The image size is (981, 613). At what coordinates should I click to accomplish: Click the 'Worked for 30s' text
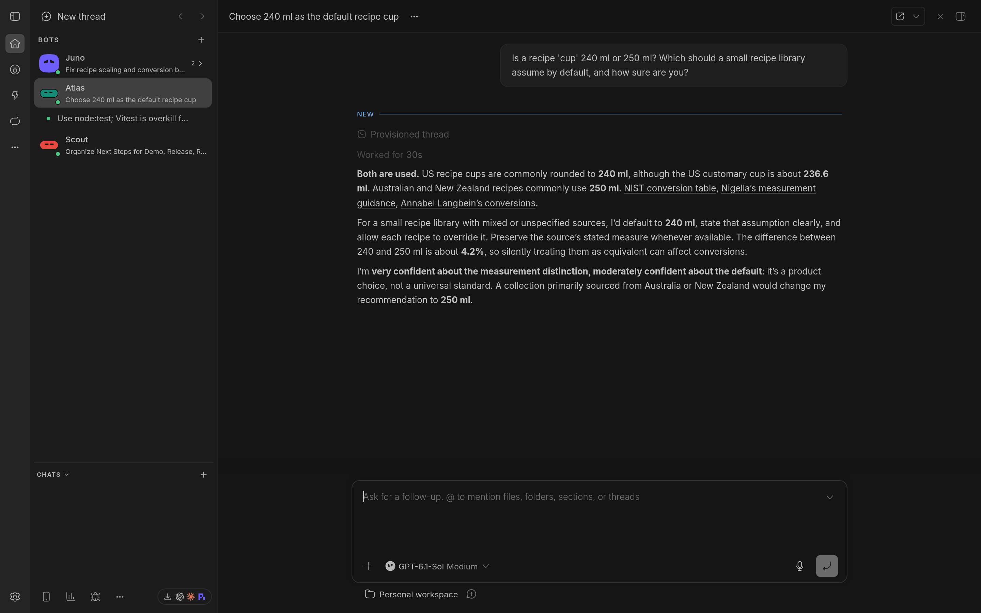390,155
